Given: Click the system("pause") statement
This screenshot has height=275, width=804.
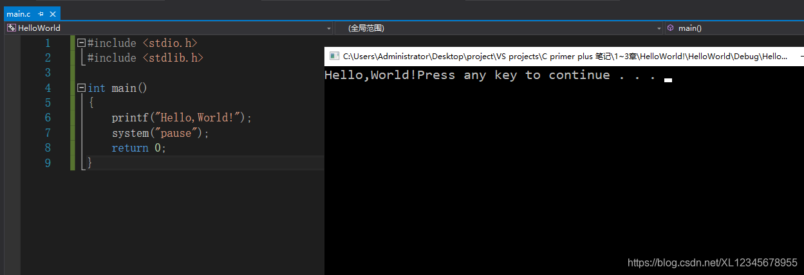Looking at the screenshot, I should [161, 133].
